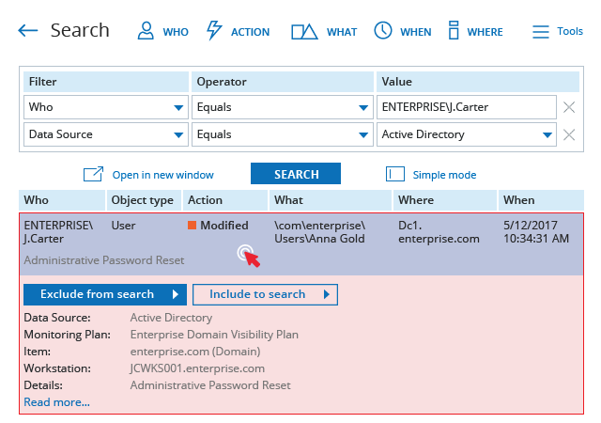Select the WHEN clock icon
Viewport: 601px width, 423px height.
click(383, 30)
